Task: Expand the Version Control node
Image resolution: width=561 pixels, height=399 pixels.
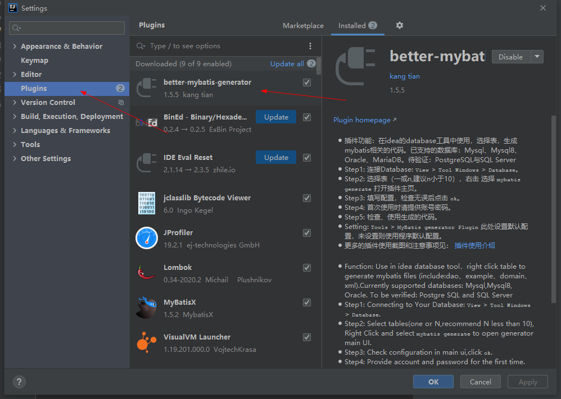Action: pyautogui.click(x=15, y=103)
